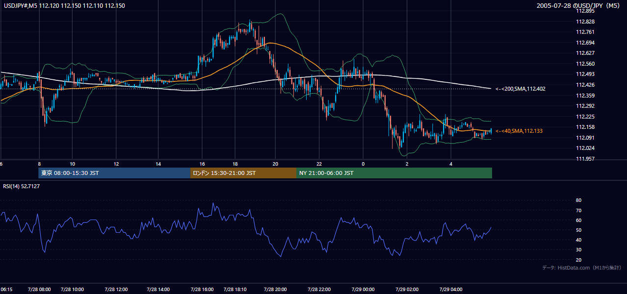Click RSI scale label 50
Viewport: 627px width, 294px height.
(x=578, y=230)
